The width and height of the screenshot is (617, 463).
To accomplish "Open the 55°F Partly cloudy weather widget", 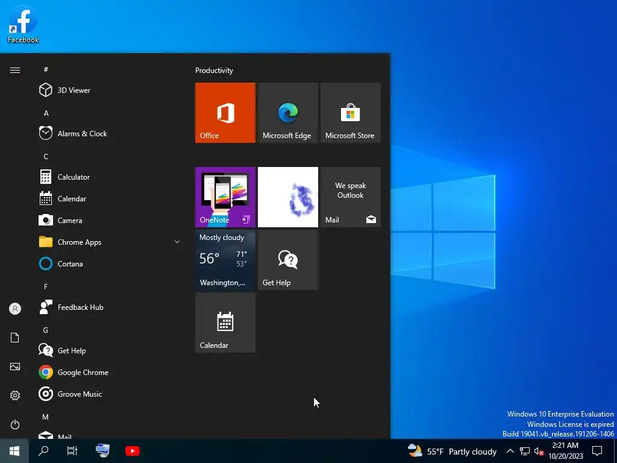I will pyautogui.click(x=452, y=451).
